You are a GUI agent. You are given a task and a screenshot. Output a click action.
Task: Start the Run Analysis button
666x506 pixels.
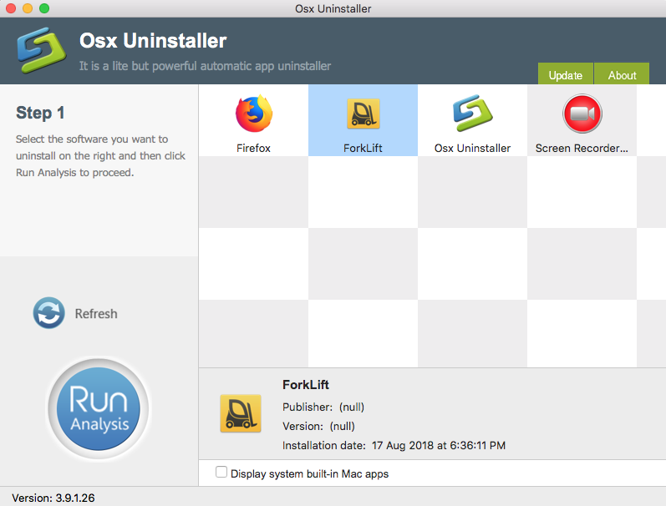[x=98, y=408]
